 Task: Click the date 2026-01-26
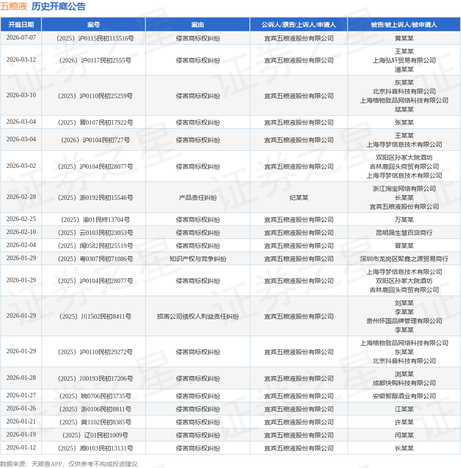tap(21, 409)
